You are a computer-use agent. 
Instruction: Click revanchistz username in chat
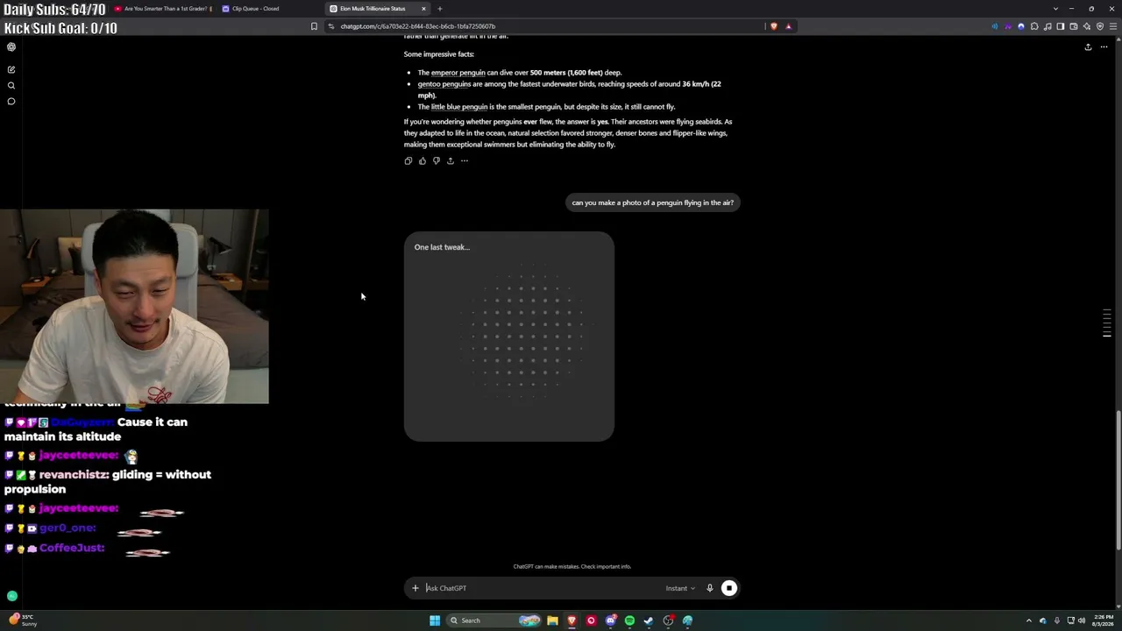pyautogui.click(x=74, y=475)
